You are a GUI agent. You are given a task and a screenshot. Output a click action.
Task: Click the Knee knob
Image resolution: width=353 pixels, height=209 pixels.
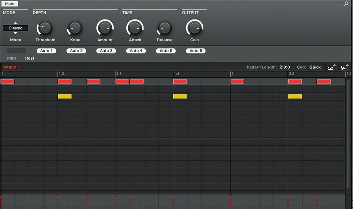[75, 28]
